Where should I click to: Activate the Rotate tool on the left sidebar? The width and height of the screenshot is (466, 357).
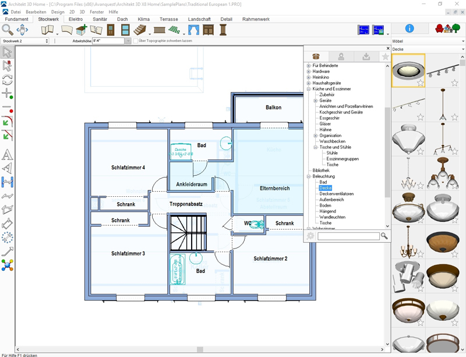[x=8, y=79]
